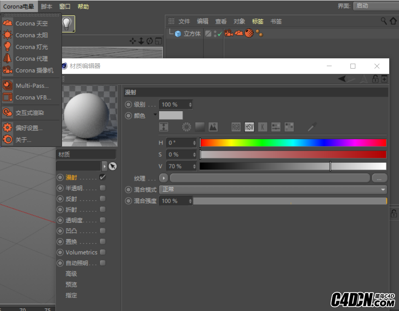Uncheck the 漫射 diffuse channel checkbox
Viewport: 399px width, 311px height.
coord(102,177)
